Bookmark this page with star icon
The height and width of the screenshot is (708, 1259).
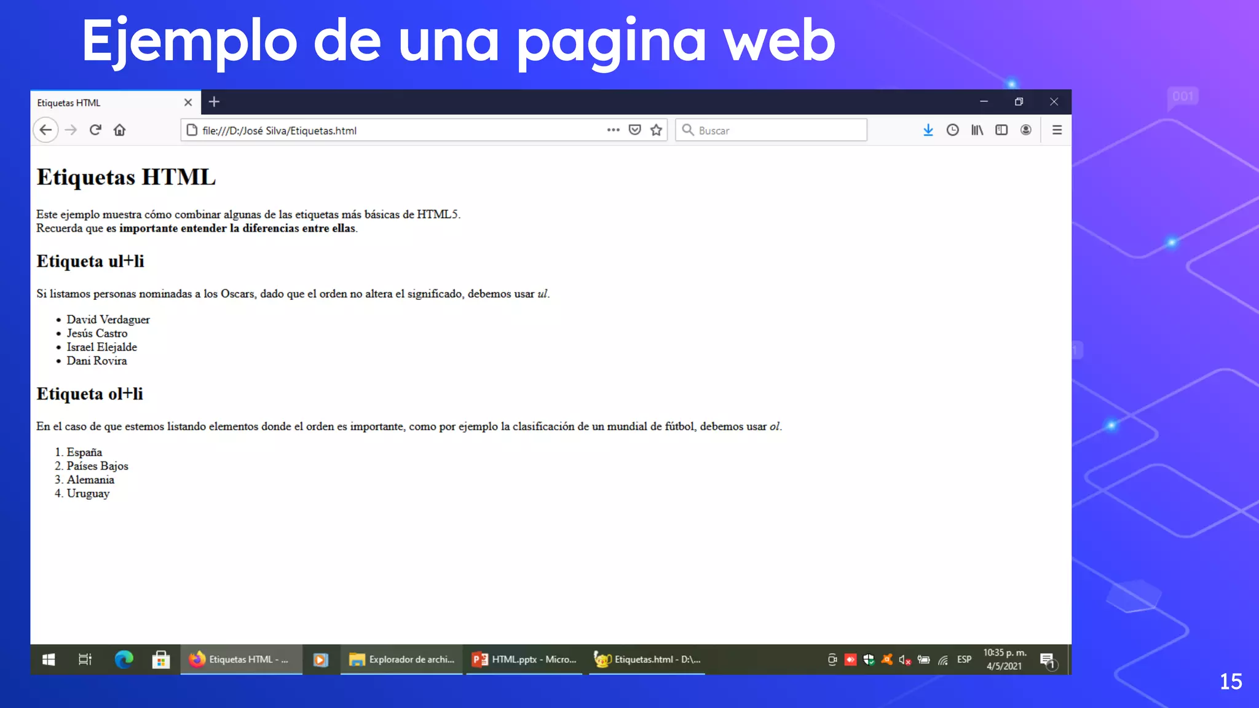(657, 130)
